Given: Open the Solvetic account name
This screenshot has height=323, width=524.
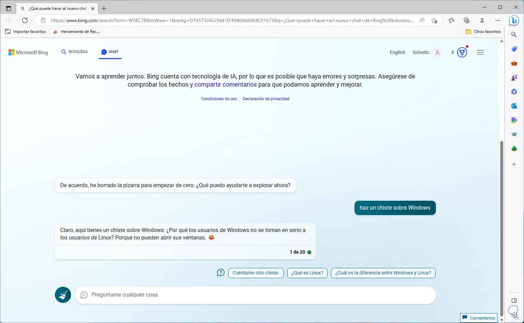Looking at the screenshot, I should tap(421, 52).
